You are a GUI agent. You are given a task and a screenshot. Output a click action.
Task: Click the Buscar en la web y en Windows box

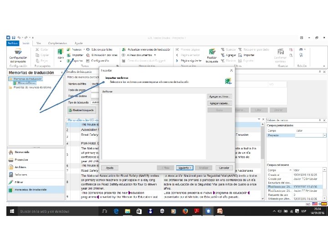[x=57, y=211]
